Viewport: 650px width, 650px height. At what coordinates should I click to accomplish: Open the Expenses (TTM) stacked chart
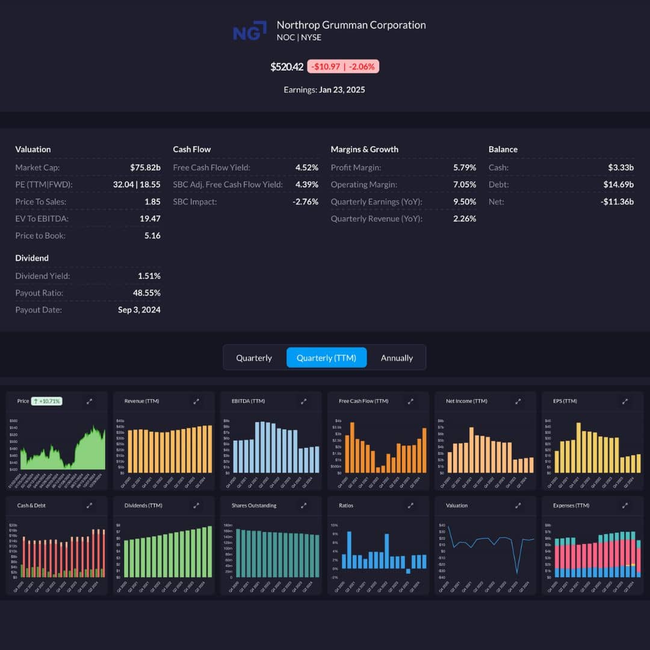coord(592,556)
